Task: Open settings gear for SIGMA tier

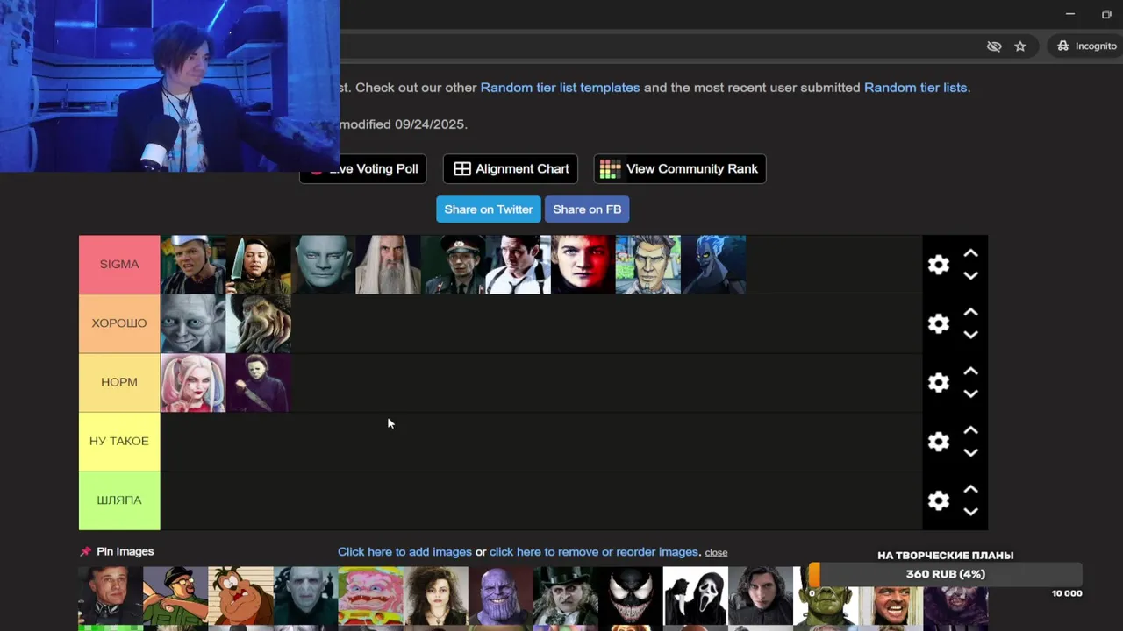Action: pyautogui.click(x=939, y=265)
